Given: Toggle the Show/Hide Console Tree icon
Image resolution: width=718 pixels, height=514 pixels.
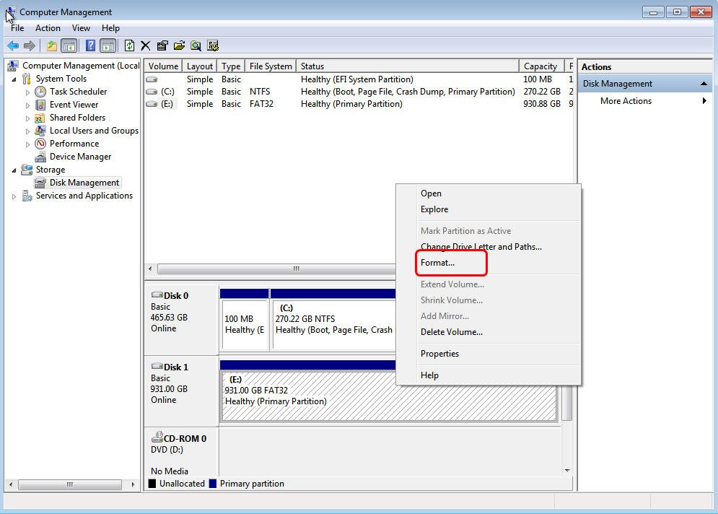Looking at the screenshot, I should pos(69,45).
